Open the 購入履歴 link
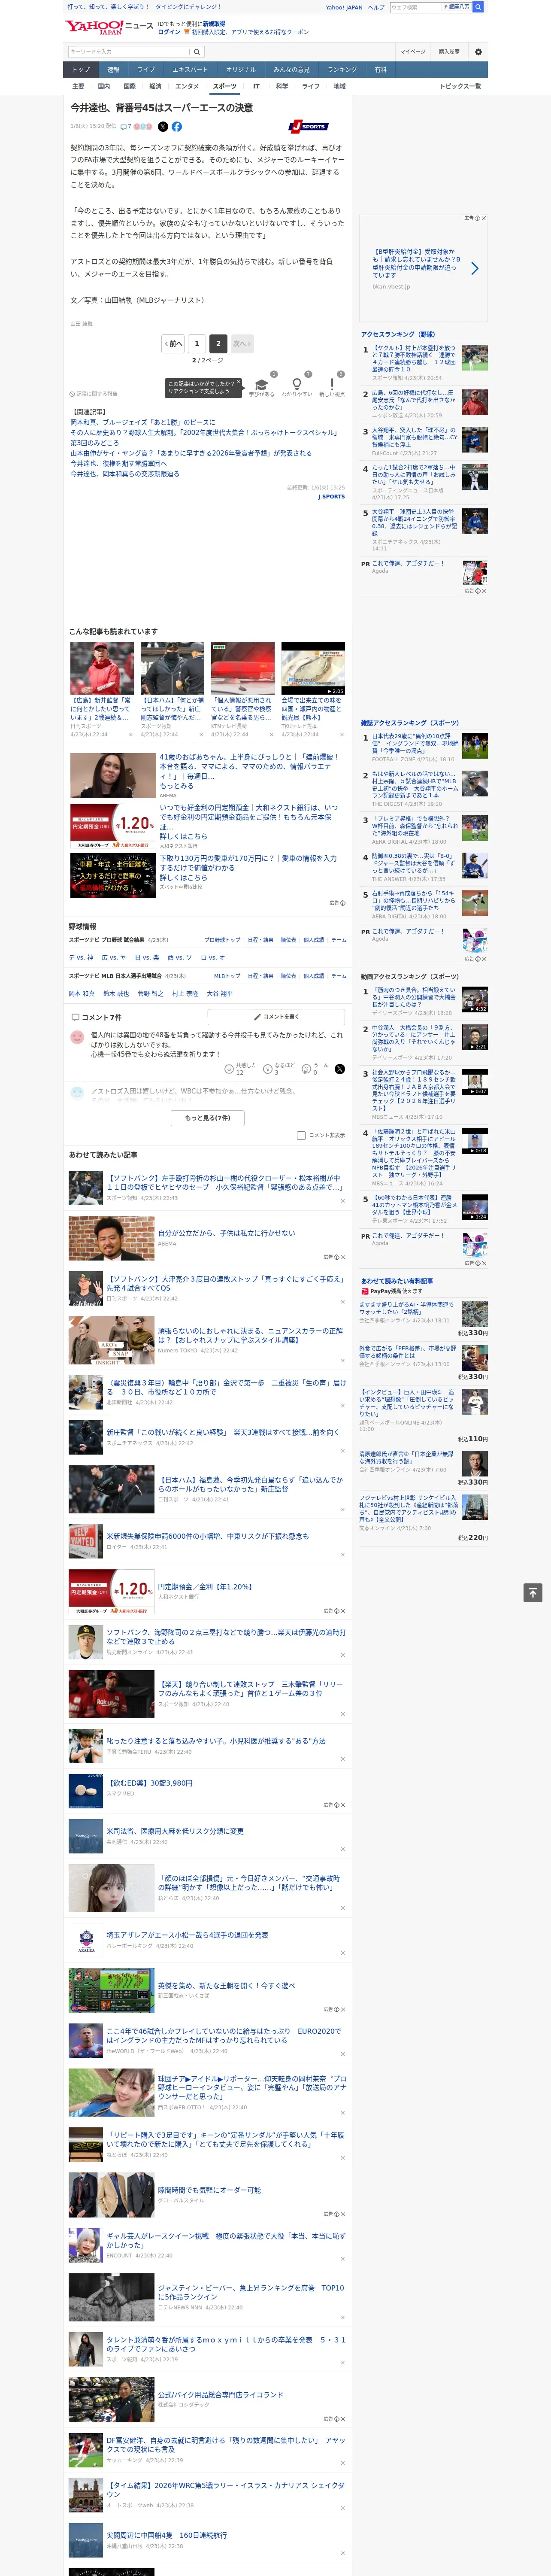The height and width of the screenshot is (2576, 551). click(449, 52)
